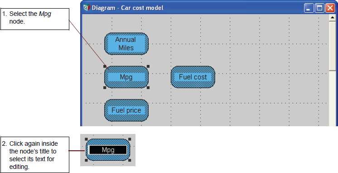Click the "Select the Mpg node" callout box
Screen dimensions: 338x173
pyautogui.click(x=35, y=19)
